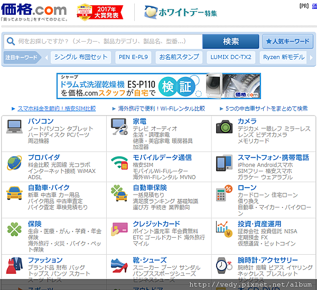The width and height of the screenshot is (317, 290).
Task: Open the カメラ category heading
Action: (247, 121)
